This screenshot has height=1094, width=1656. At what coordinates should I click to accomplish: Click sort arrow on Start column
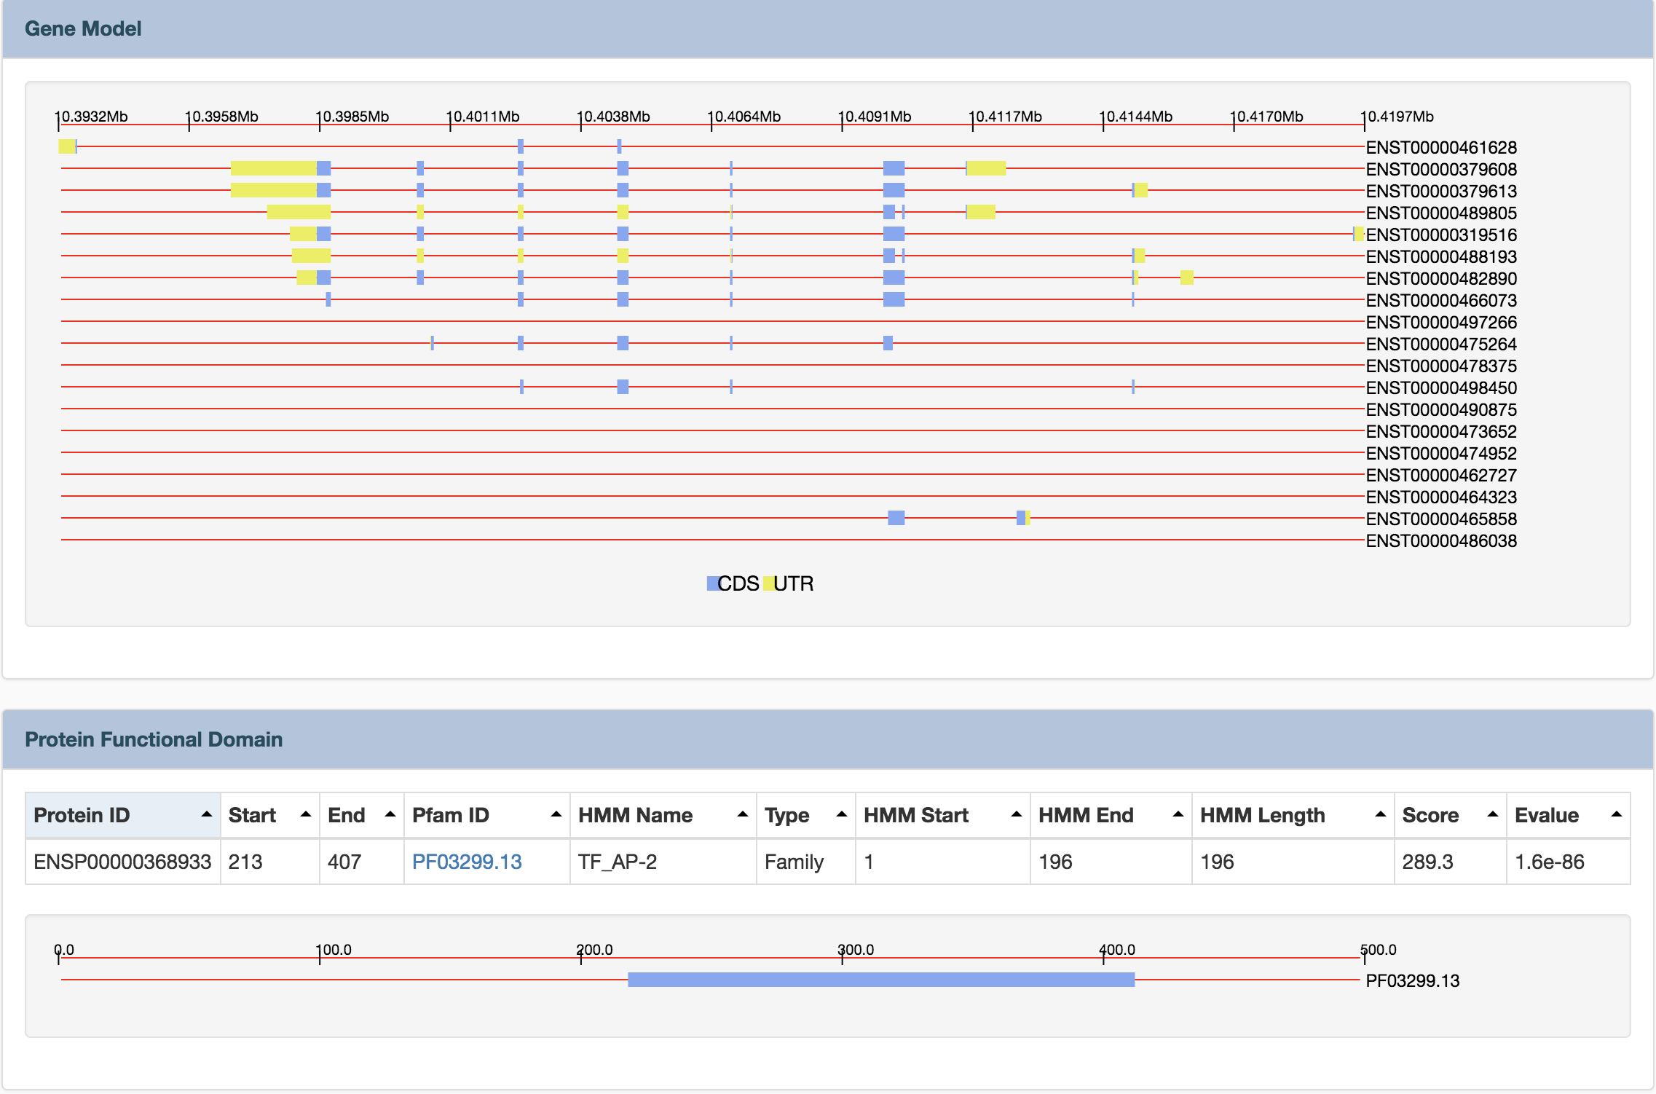click(306, 814)
